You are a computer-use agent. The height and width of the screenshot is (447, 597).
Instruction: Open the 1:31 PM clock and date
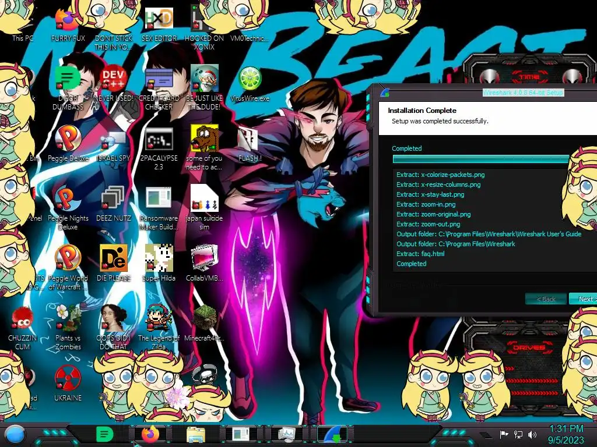566,434
